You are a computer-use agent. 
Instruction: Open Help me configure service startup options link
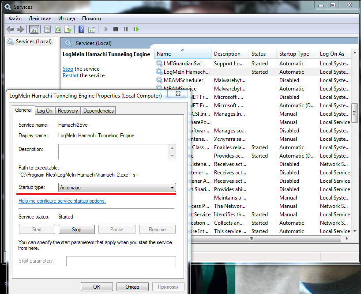tap(62, 201)
